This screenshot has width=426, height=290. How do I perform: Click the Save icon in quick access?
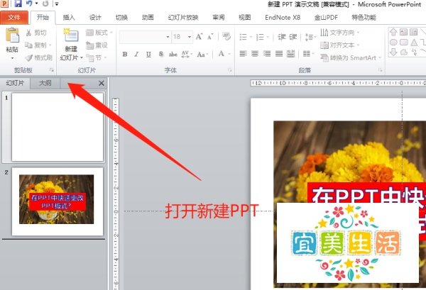[18, 4]
